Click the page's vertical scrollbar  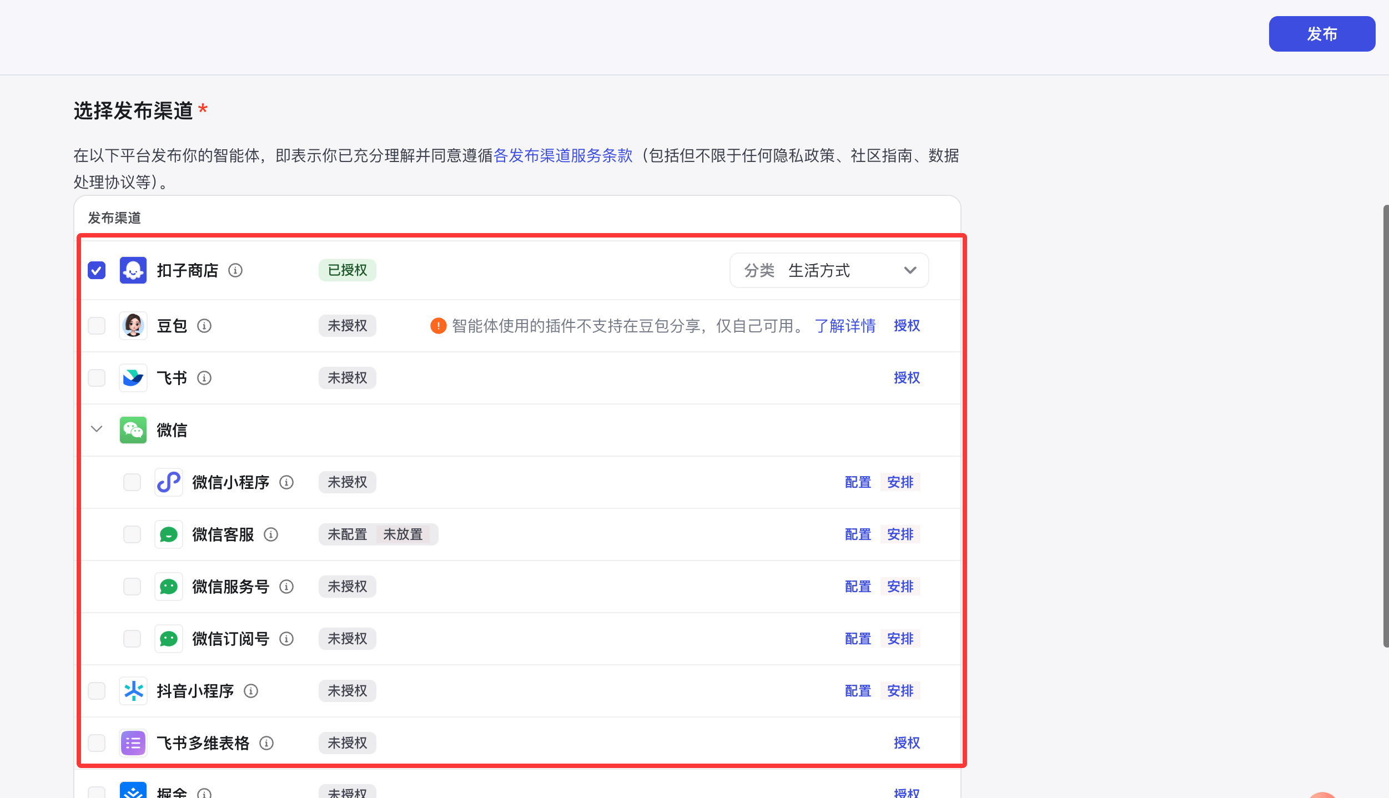1386,425
